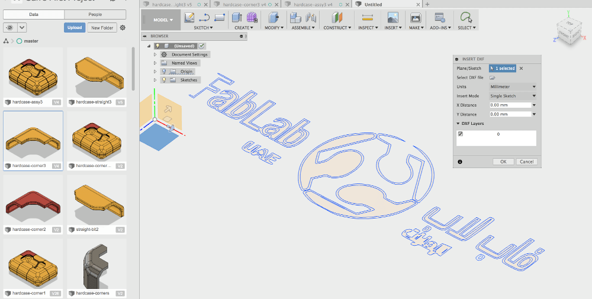Click the Measure ruler icon above Inspect
This screenshot has width=592, height=299.
point(368,18)
